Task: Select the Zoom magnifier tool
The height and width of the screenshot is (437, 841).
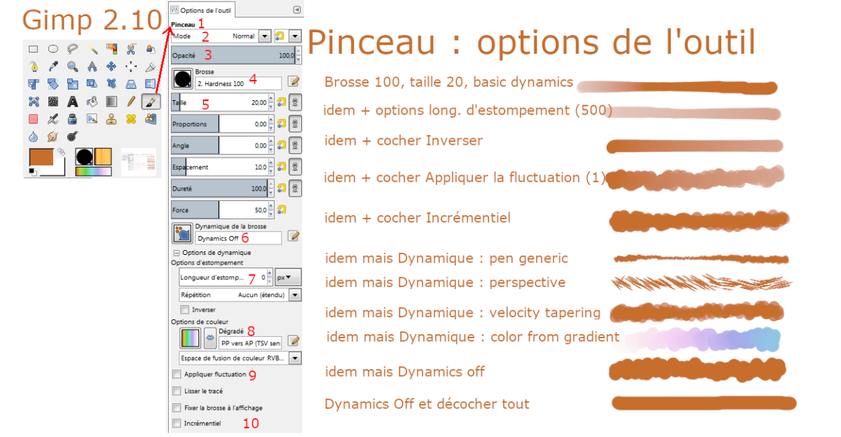Action: click(x=72, y=67)
